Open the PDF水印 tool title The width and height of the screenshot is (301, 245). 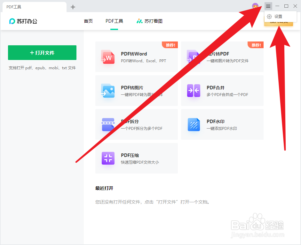tap(216, 122)
